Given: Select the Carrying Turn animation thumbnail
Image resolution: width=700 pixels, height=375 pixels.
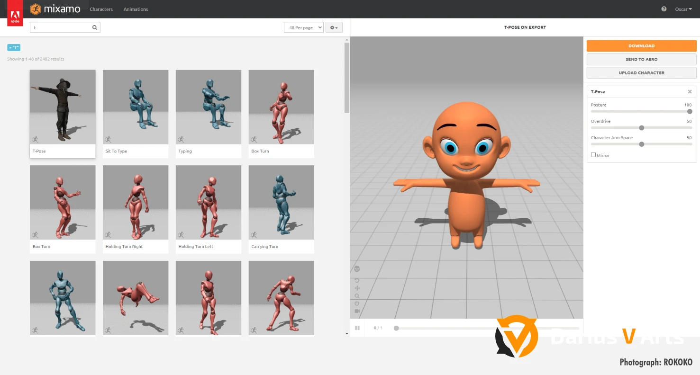Looking at the screenshot, I should (x=282, y=202).
